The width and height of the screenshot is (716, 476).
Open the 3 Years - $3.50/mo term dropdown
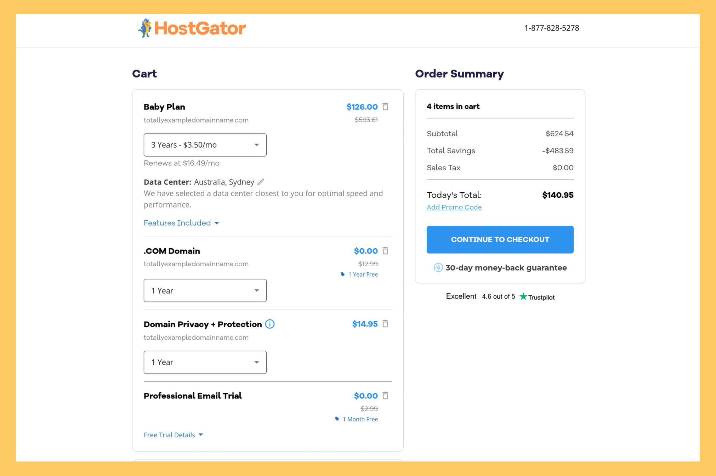(x=205, y=145)
